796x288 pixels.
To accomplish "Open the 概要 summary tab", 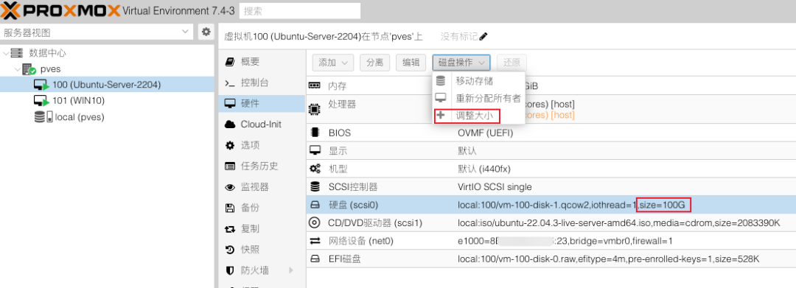I will point(262,62).
